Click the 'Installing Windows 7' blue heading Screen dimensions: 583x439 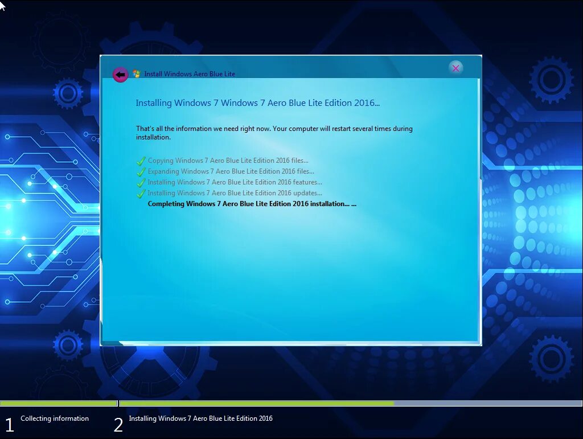click(x=258, y=103)
